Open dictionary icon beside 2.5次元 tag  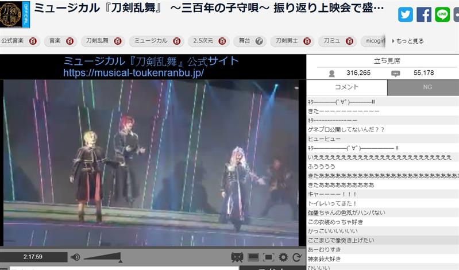(222, 41)
